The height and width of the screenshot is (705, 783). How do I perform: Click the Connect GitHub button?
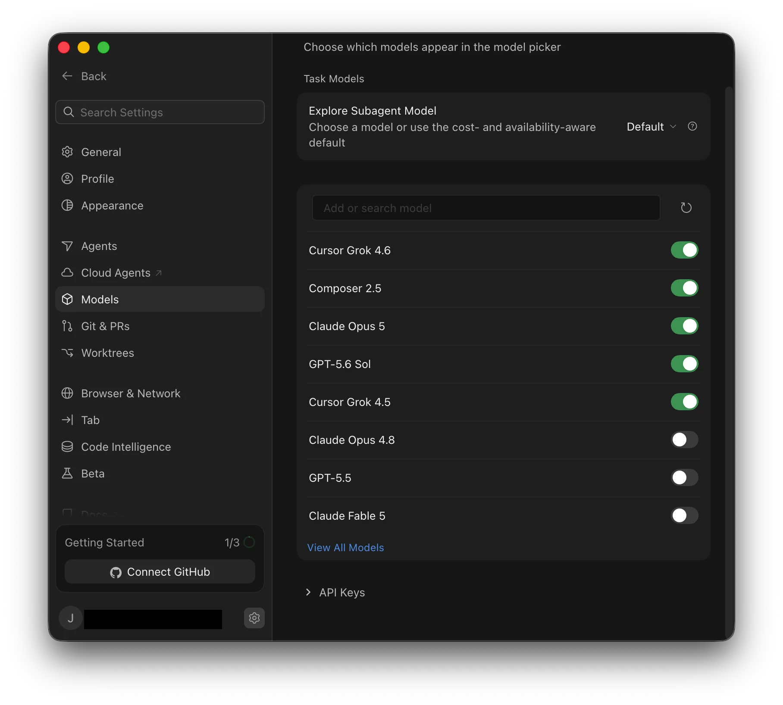160,571
